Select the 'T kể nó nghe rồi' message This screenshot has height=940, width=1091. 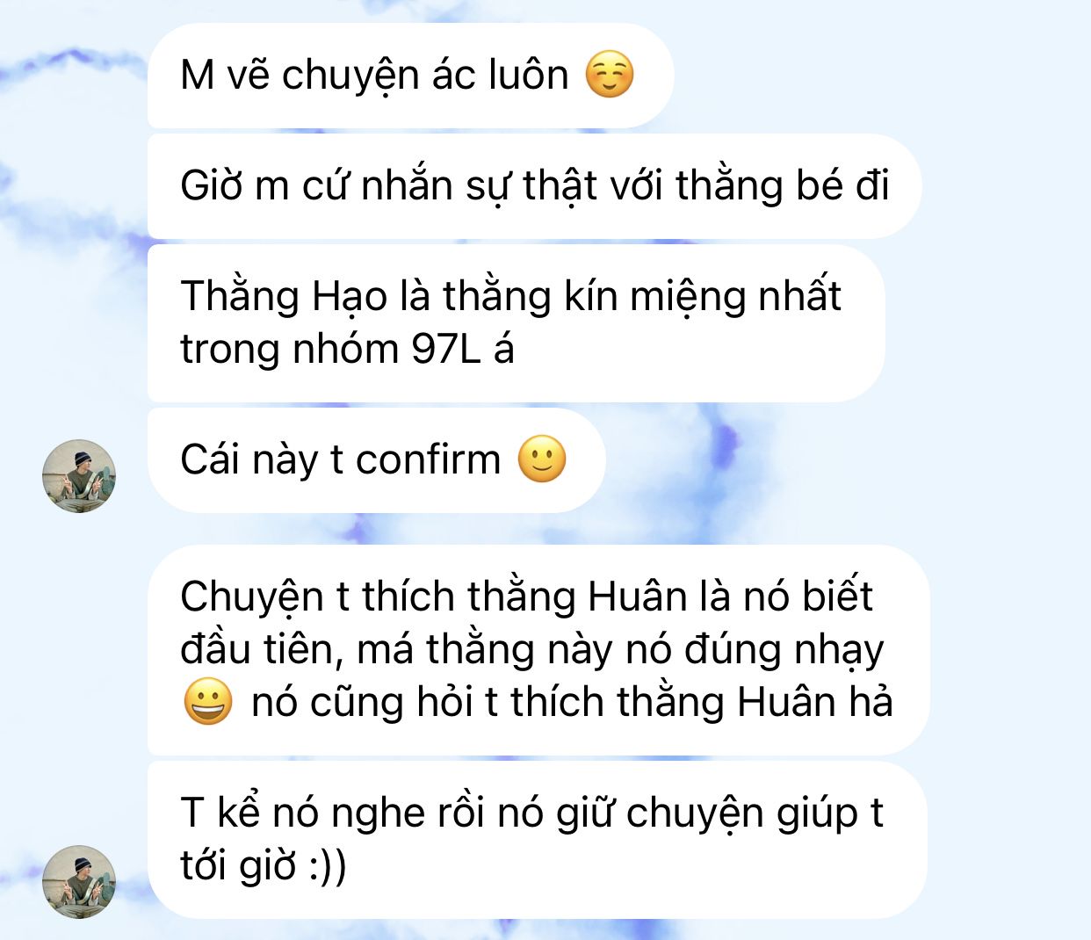pyautogui.click(x=537, y=840)
